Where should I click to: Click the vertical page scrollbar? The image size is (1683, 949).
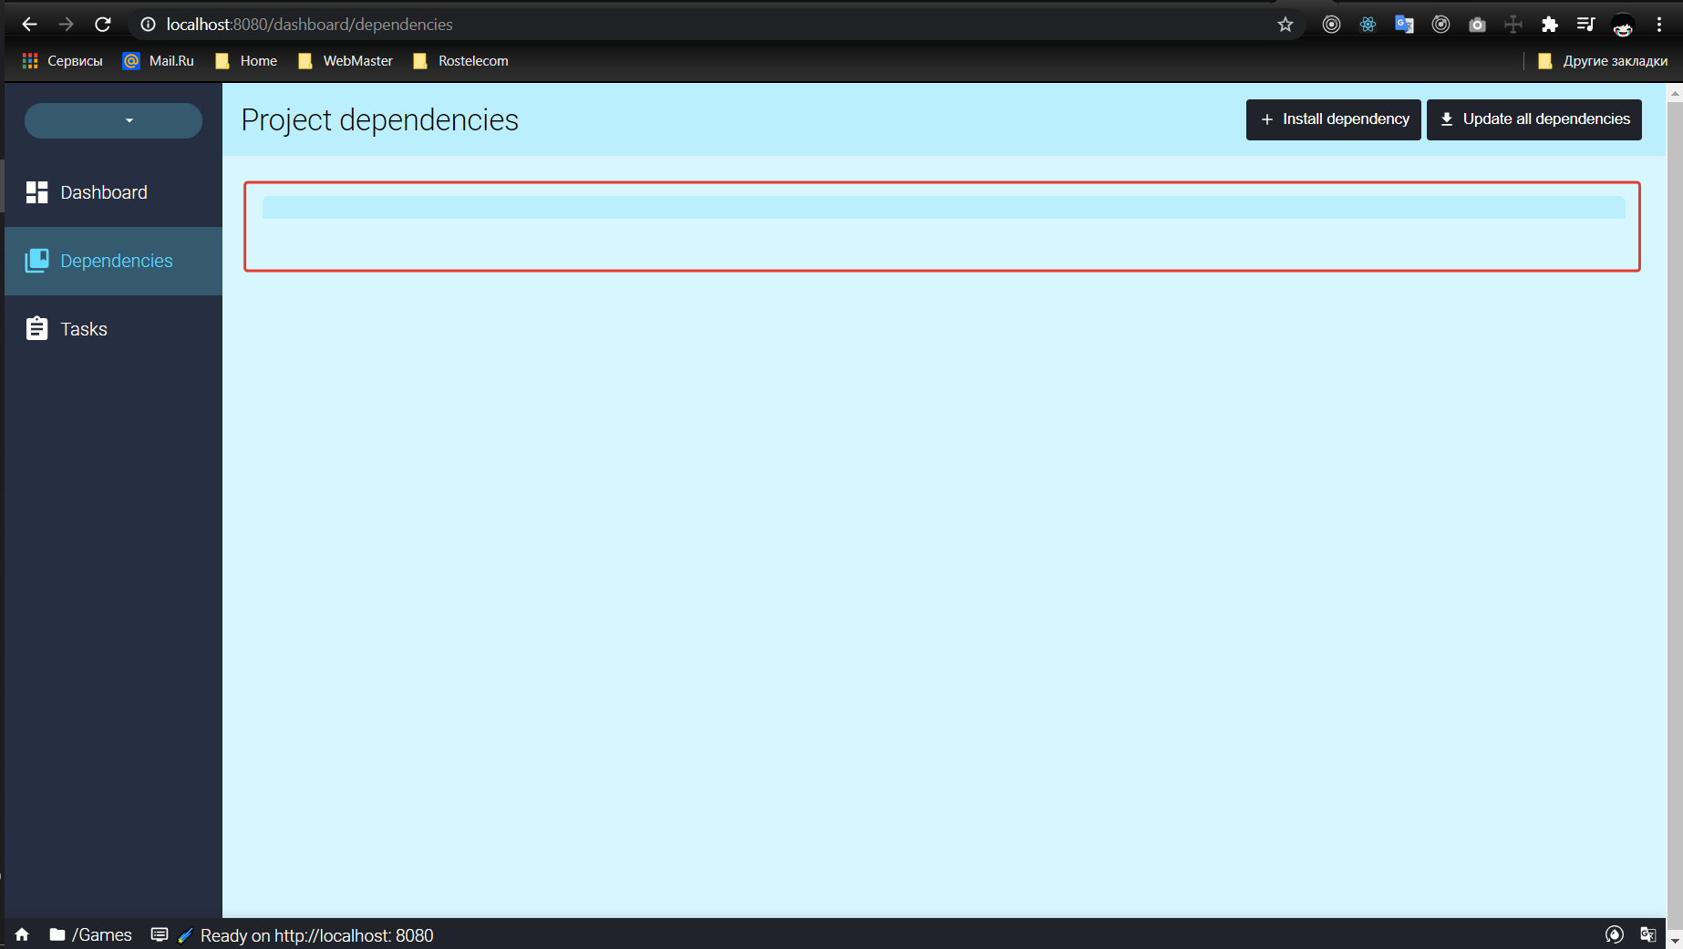[1675, 515]
